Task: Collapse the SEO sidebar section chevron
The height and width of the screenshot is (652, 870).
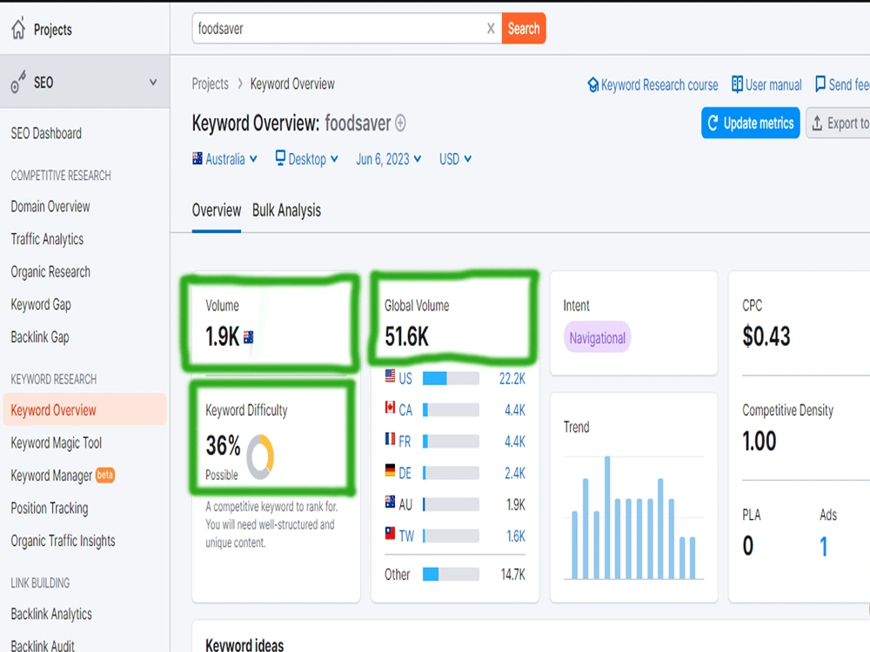Action: tap(152, 83)
